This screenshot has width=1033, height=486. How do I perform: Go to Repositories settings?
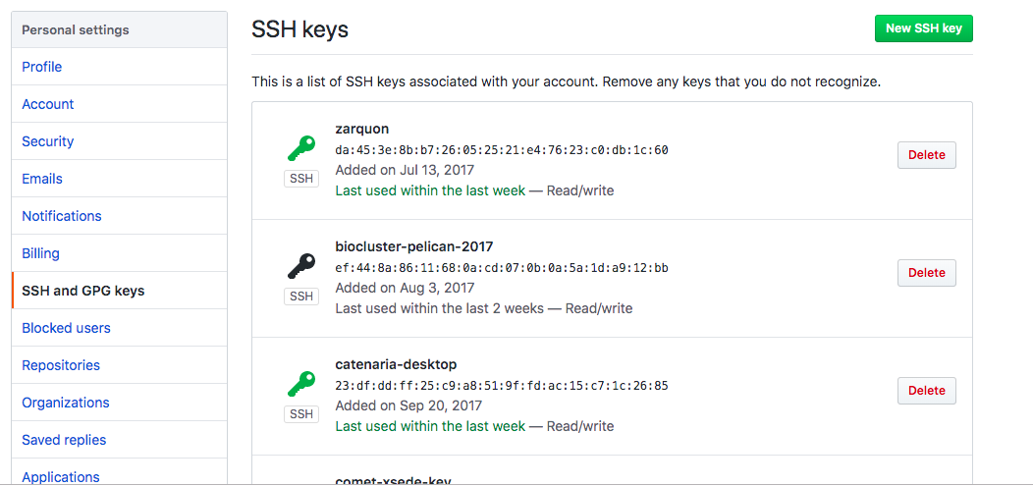coord(61,365)
